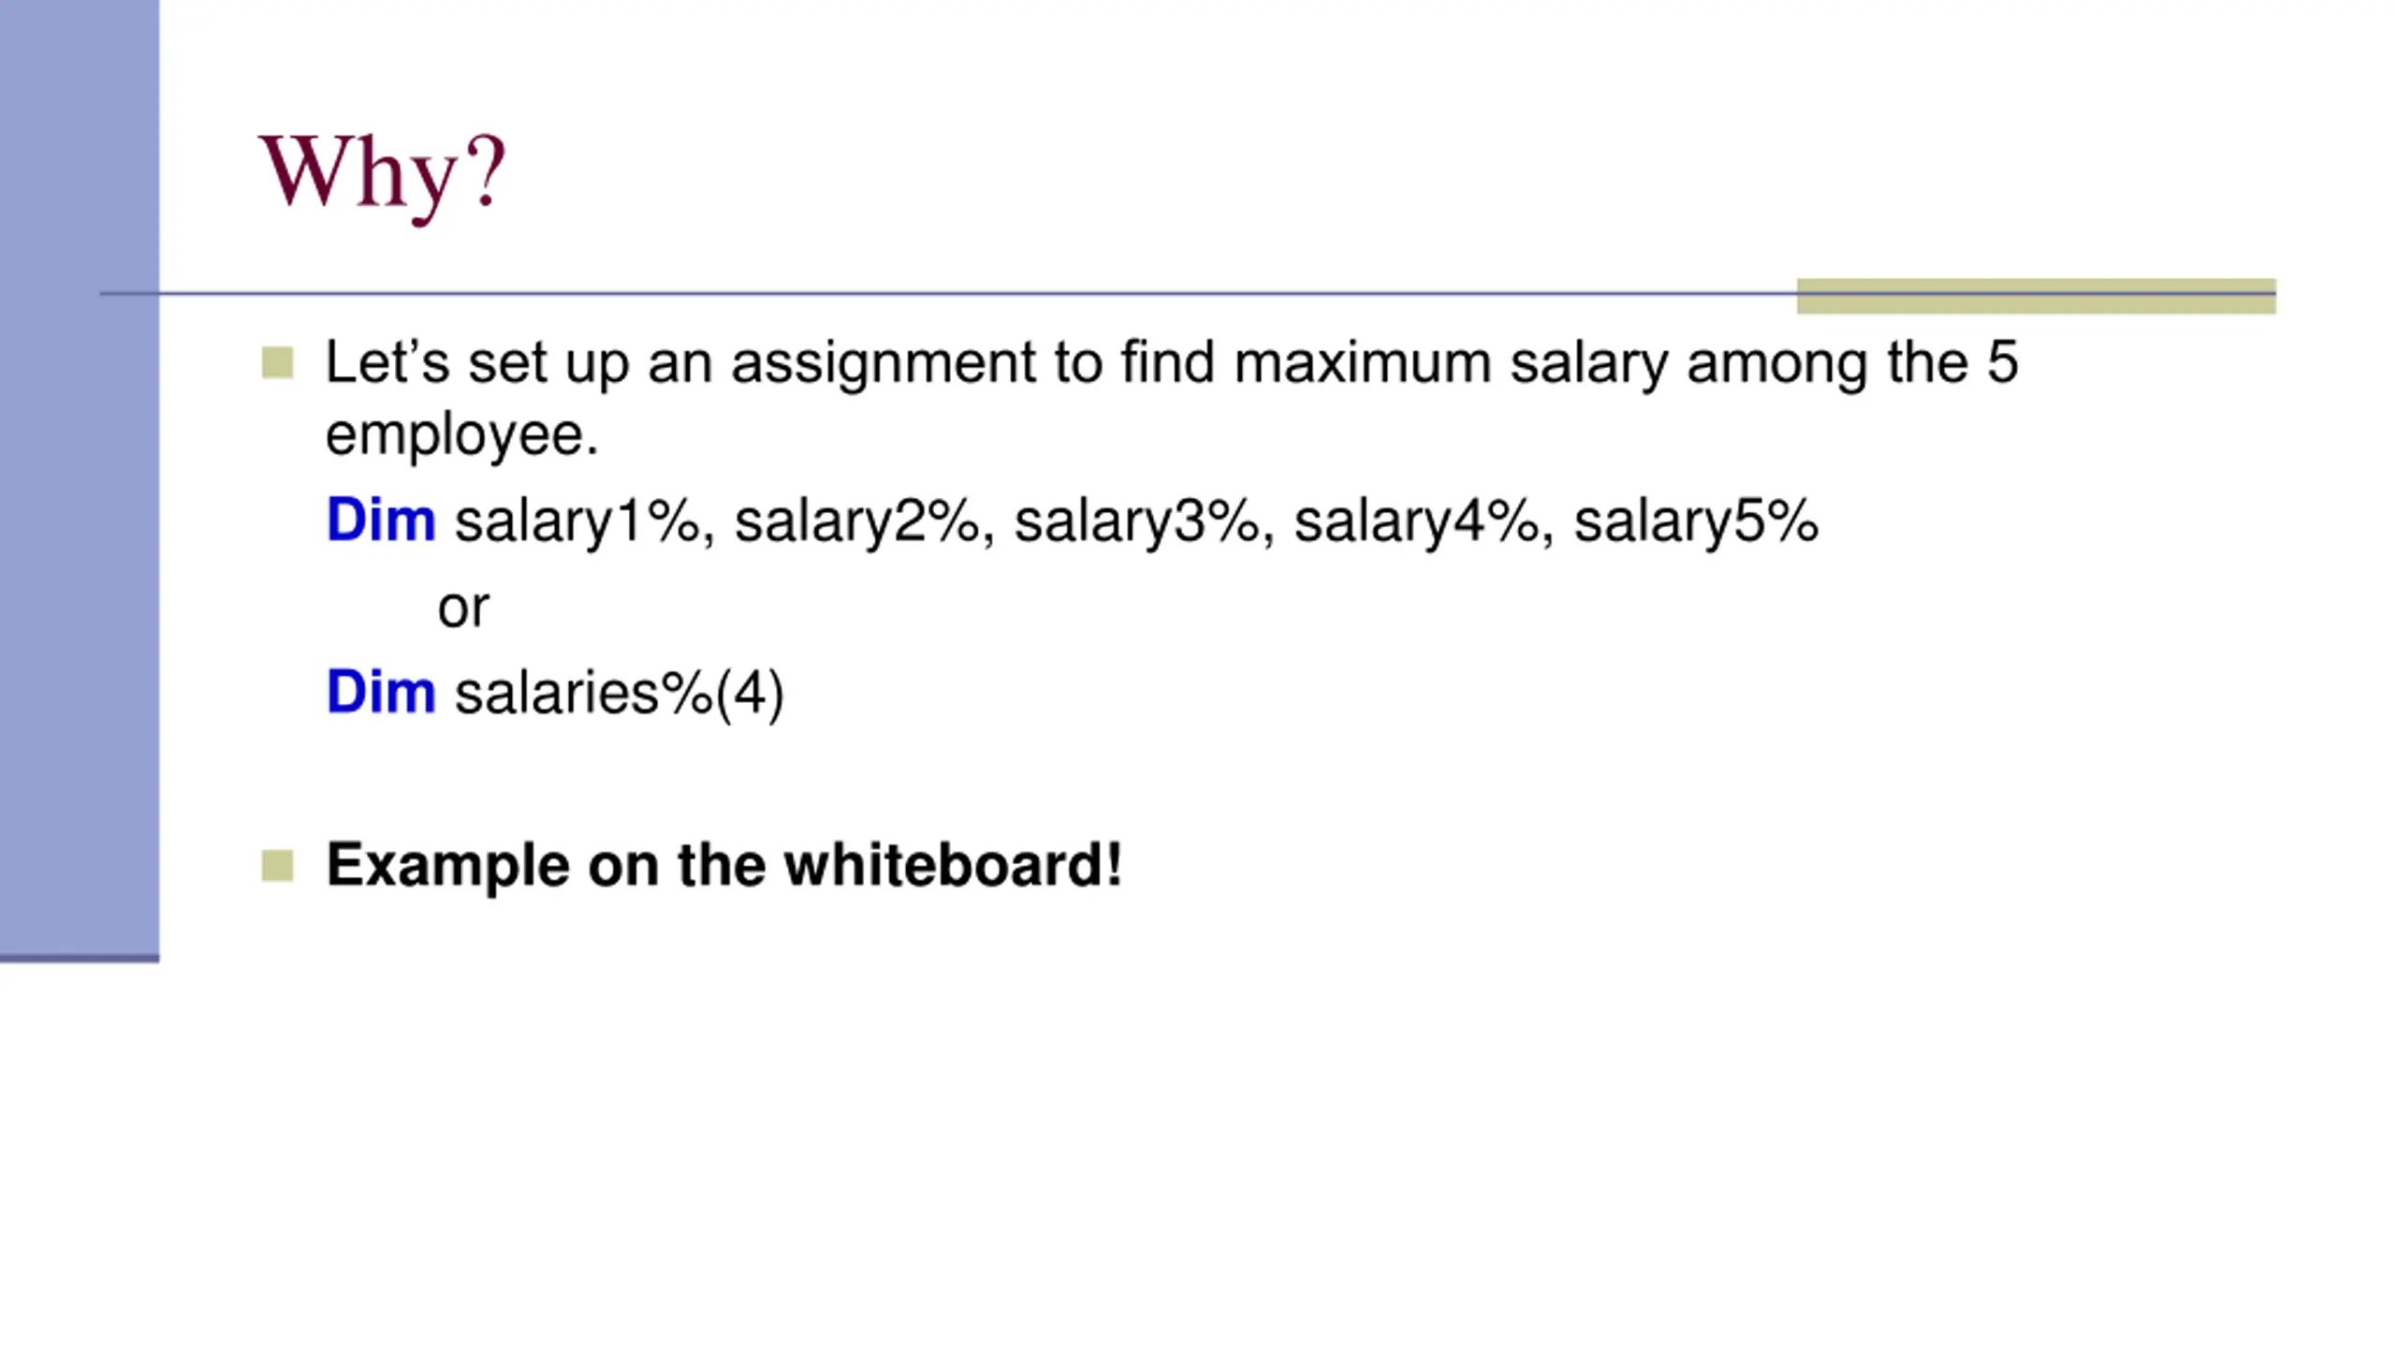Select the word "assignment" in the first bullet
The height and width of the screenshot is (1348, 2396).
coord(883,364)
